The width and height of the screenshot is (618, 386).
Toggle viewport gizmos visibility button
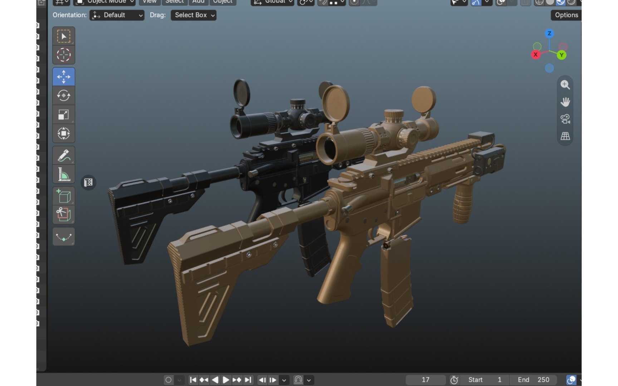[x=476, y=3]
